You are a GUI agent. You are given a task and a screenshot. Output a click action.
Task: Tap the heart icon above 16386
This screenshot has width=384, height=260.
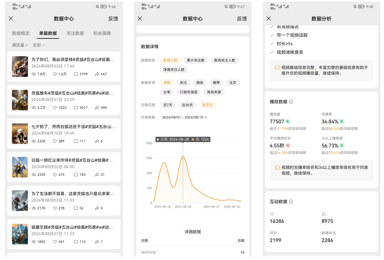(x=272, y=214)
